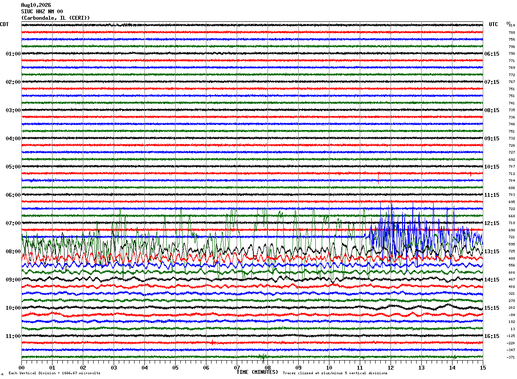Click the minute 00 tick on time axis
Viewport: 517px width, 379px height.
[21, 367]
